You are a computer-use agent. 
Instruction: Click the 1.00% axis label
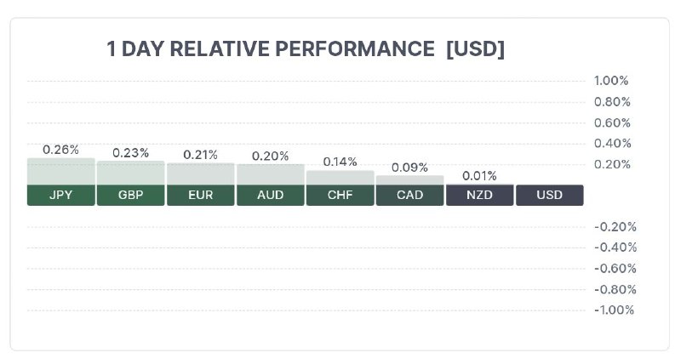[x=611, y=81]
